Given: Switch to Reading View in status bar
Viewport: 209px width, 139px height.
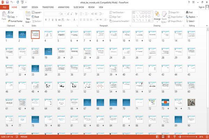Looking at the screenshot, I should 169,137.
